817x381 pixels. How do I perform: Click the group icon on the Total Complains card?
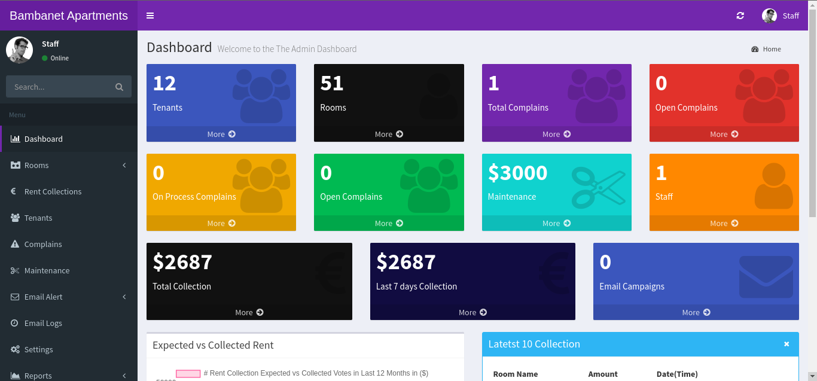596,96
